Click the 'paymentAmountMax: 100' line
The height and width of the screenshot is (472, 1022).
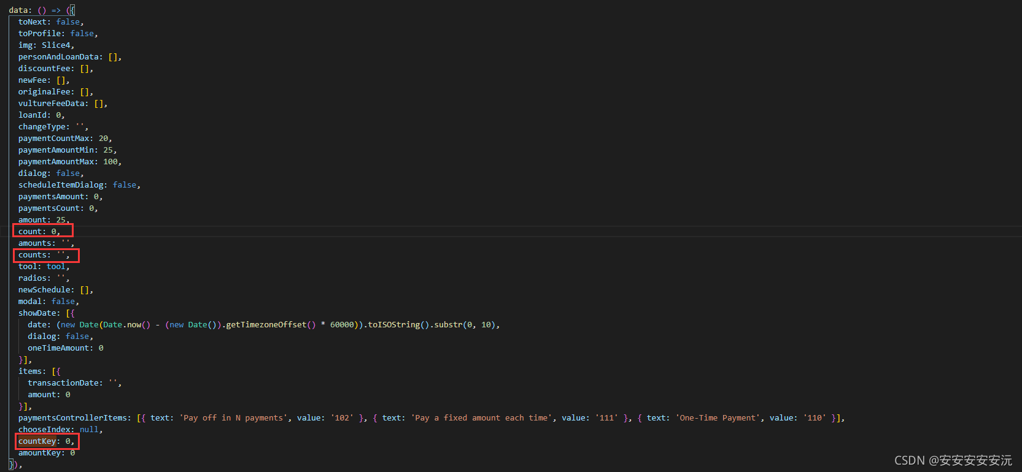click(x=70, y=162)
